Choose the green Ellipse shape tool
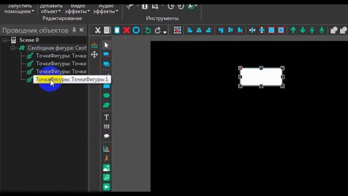This screenshot has width=348, height=196. [x=107, y=96]
